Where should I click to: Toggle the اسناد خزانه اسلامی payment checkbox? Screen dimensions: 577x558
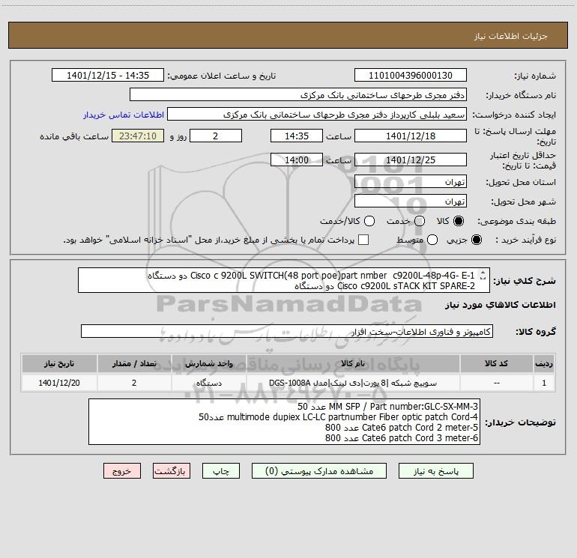tap(363, 240)
